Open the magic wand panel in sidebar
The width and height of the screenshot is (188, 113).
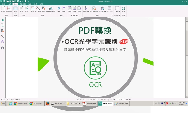pyautogui.click(x=2, y=36)
